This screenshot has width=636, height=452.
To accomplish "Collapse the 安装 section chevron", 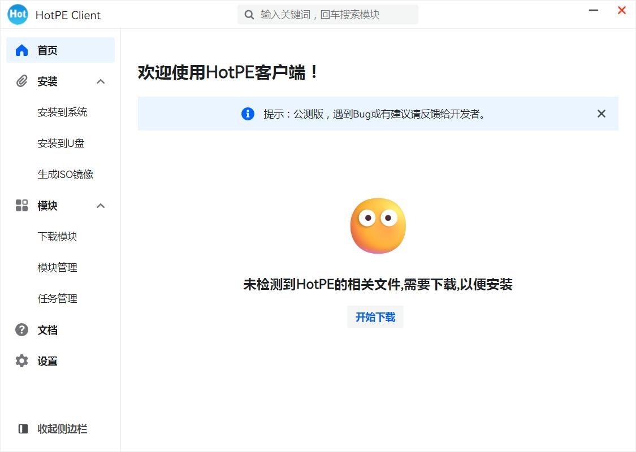I will coord(101,81).
